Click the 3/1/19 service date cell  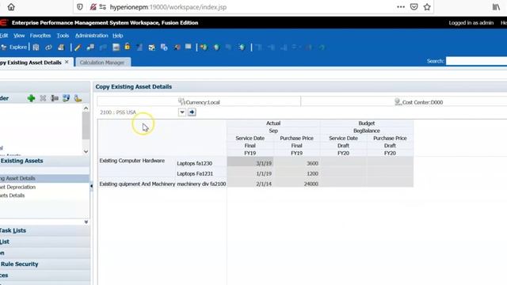[x=250, y=163]
